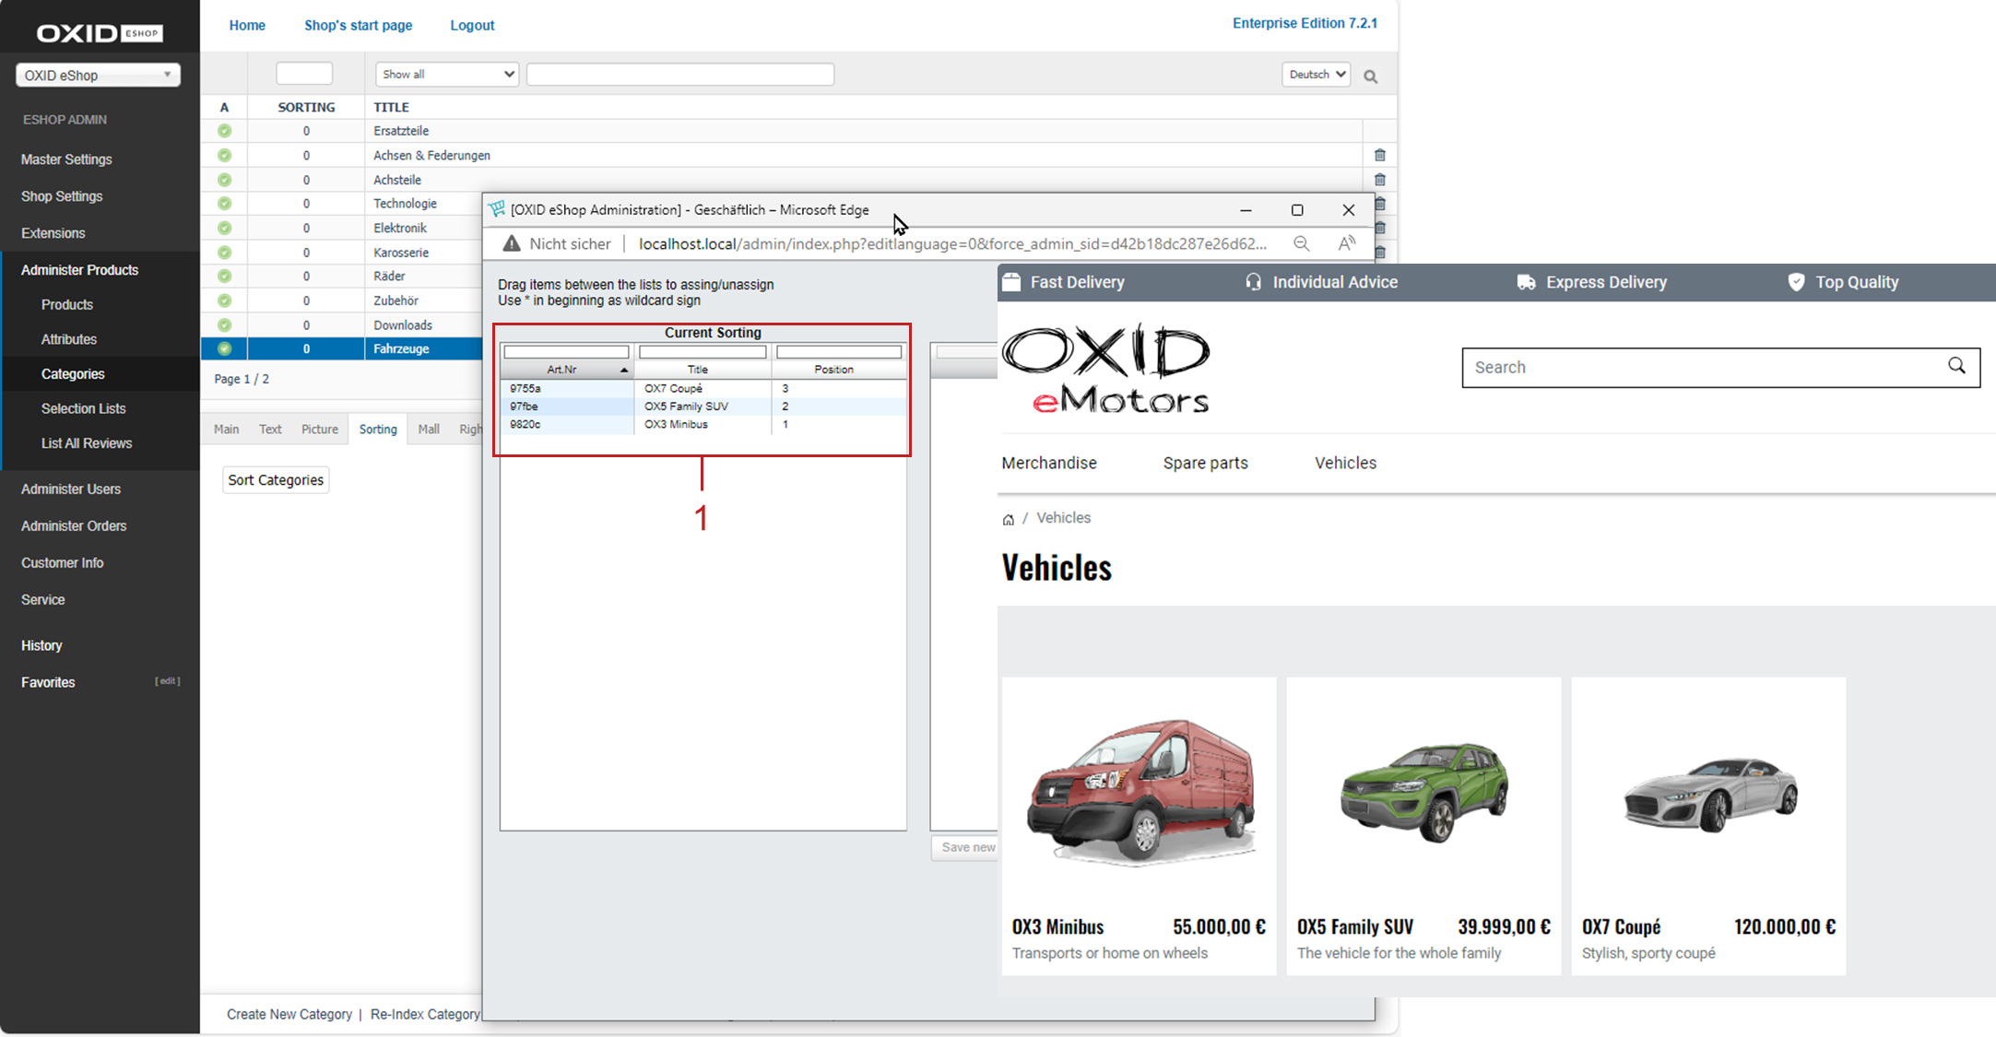
Task: Click the Logout link
Action: coord(472,26)
